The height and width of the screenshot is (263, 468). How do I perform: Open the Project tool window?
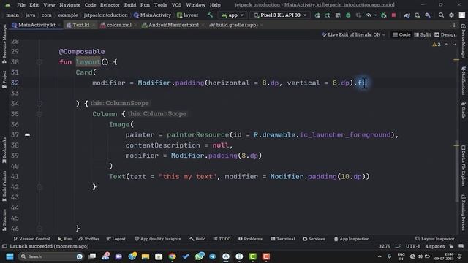click(x=4, y=80)
